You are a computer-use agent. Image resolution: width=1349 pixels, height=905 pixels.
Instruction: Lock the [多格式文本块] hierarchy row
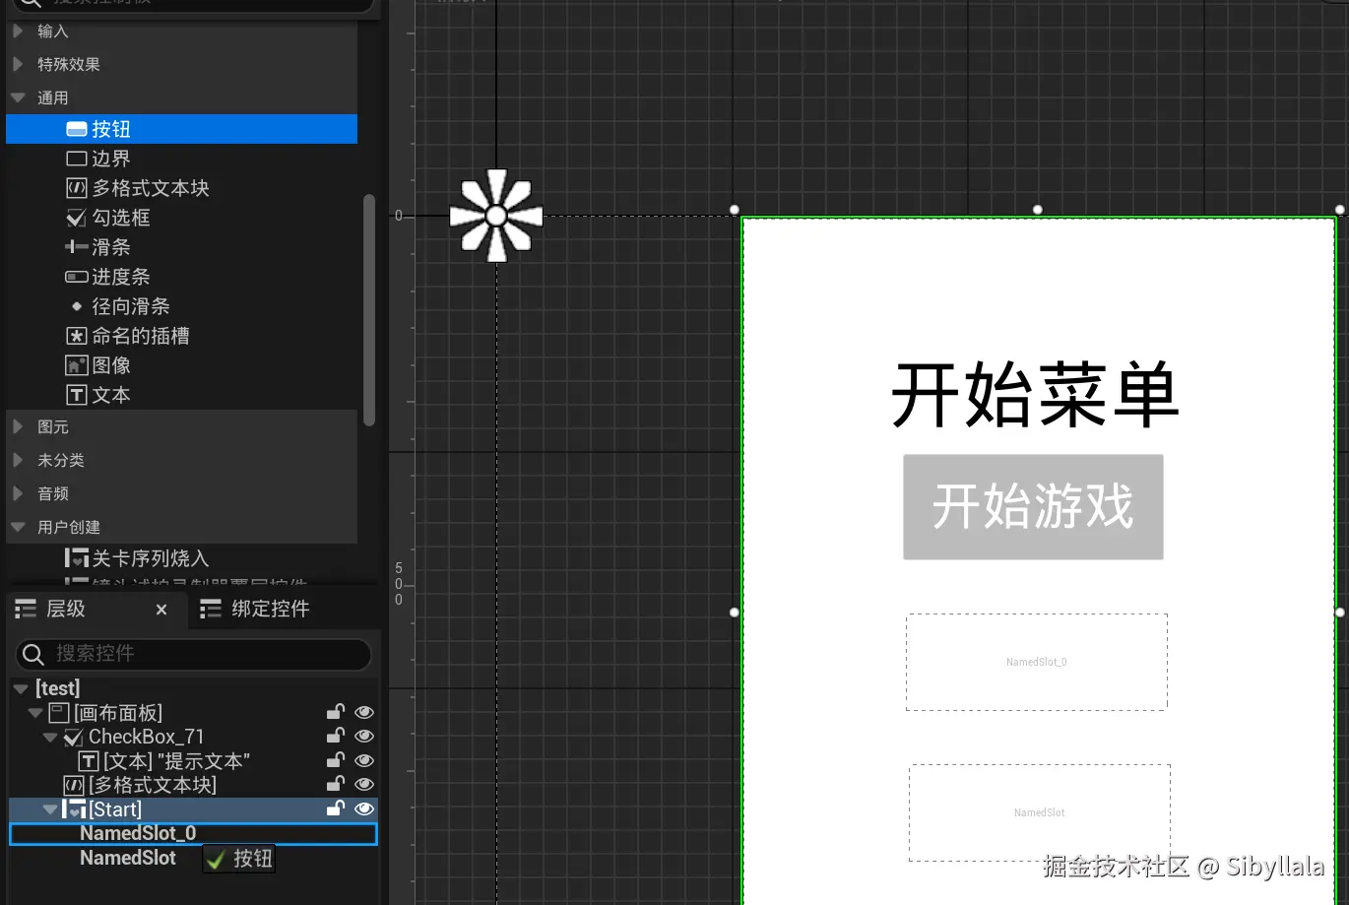click(x=336, y=784)
